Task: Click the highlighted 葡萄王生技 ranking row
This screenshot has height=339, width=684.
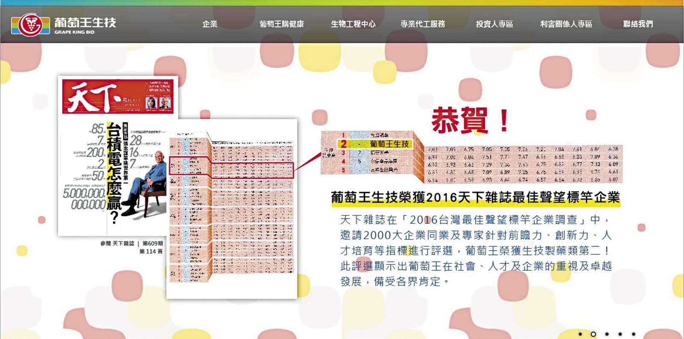Action: click(374, 144)
